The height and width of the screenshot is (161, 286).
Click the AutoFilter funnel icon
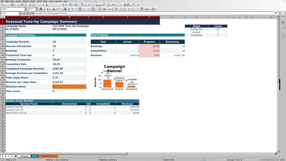click(92, 5)
